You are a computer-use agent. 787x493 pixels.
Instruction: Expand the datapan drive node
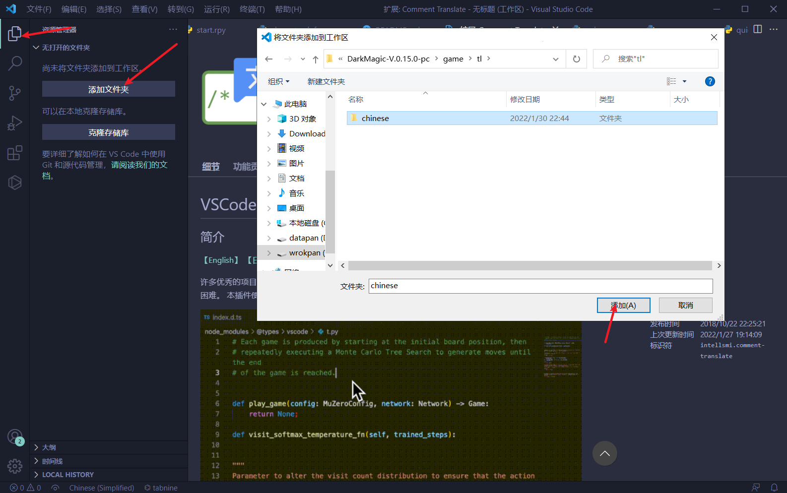point(269,238)
